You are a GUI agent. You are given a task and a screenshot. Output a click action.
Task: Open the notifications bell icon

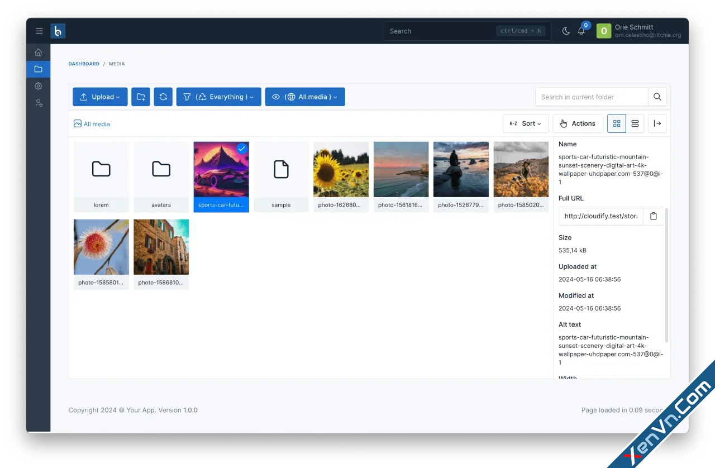point(581,31)
